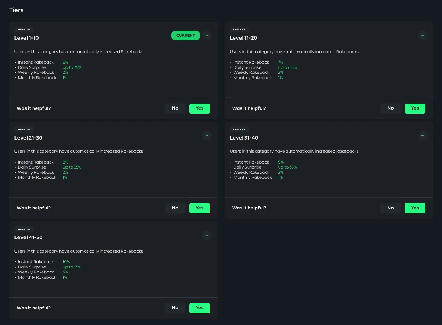Collapse the Level 31-40 tier card

(x=423, y=135)
